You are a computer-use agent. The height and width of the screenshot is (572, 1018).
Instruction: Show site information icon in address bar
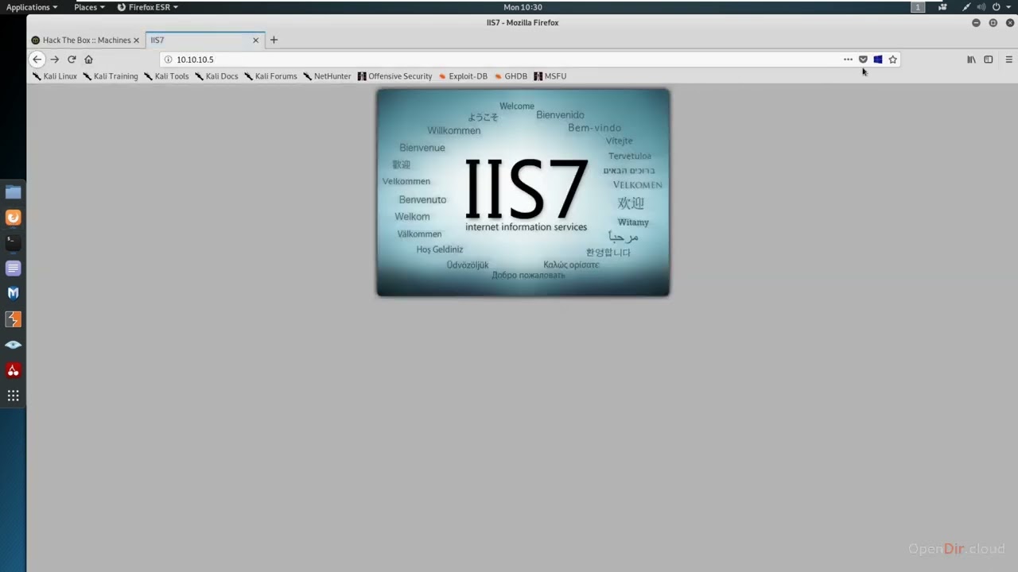pos(168,60)
